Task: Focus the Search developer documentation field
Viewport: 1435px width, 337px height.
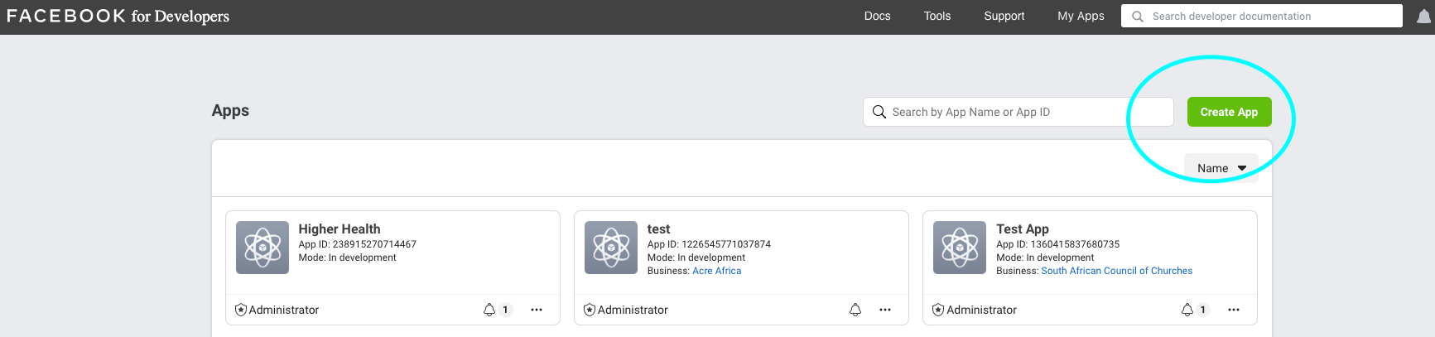Action: tap(1261, 16)
